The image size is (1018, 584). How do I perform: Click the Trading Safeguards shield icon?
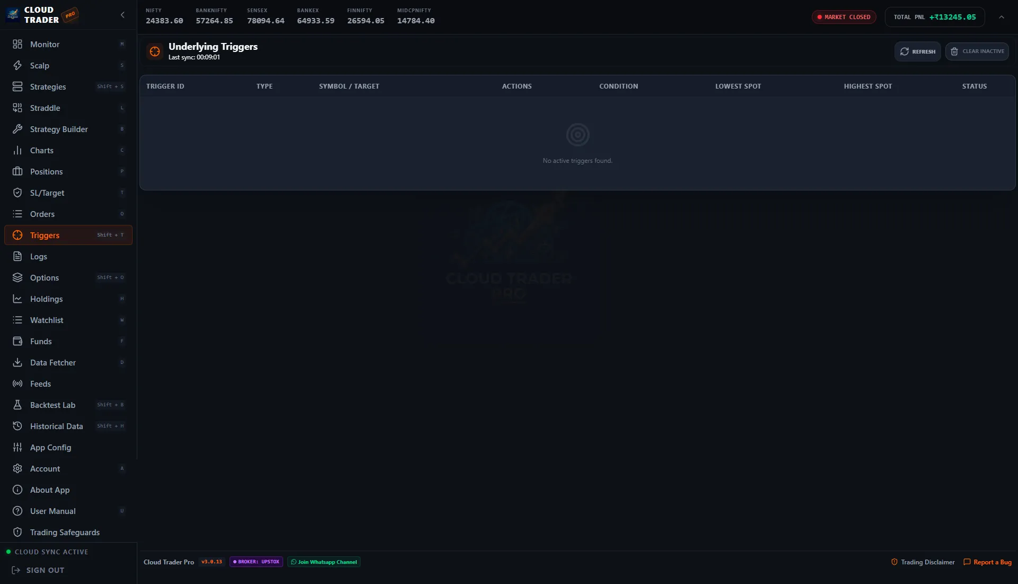[x=17, y=532]
